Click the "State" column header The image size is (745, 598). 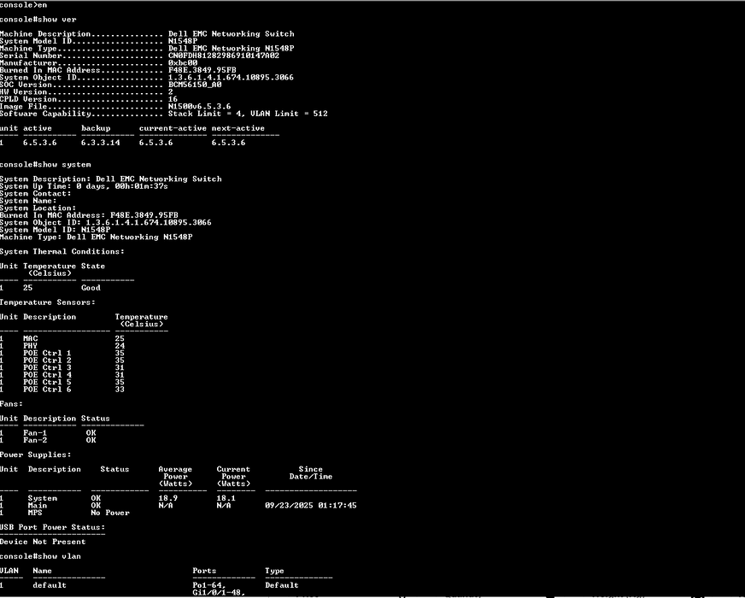click(x=93, y=266)
